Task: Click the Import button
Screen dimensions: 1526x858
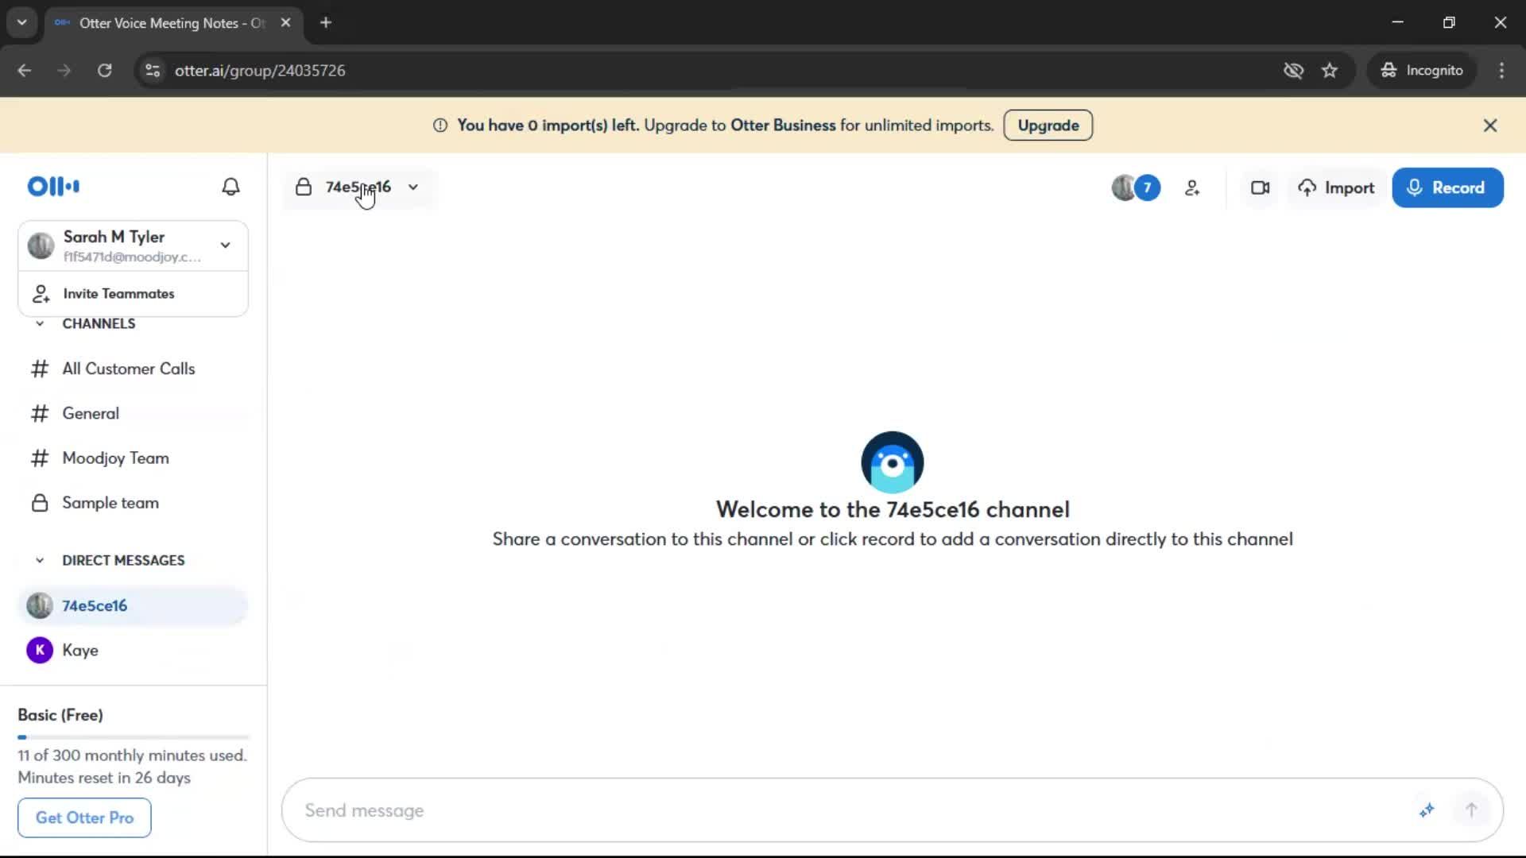Action: click(1337, 188)
